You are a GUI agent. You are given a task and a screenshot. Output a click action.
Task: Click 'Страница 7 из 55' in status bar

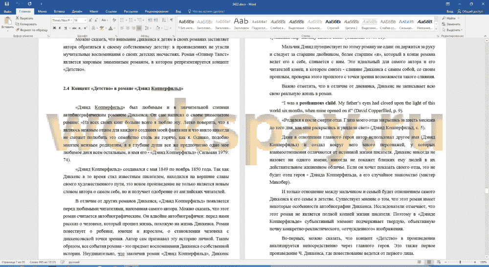[13, 262]
